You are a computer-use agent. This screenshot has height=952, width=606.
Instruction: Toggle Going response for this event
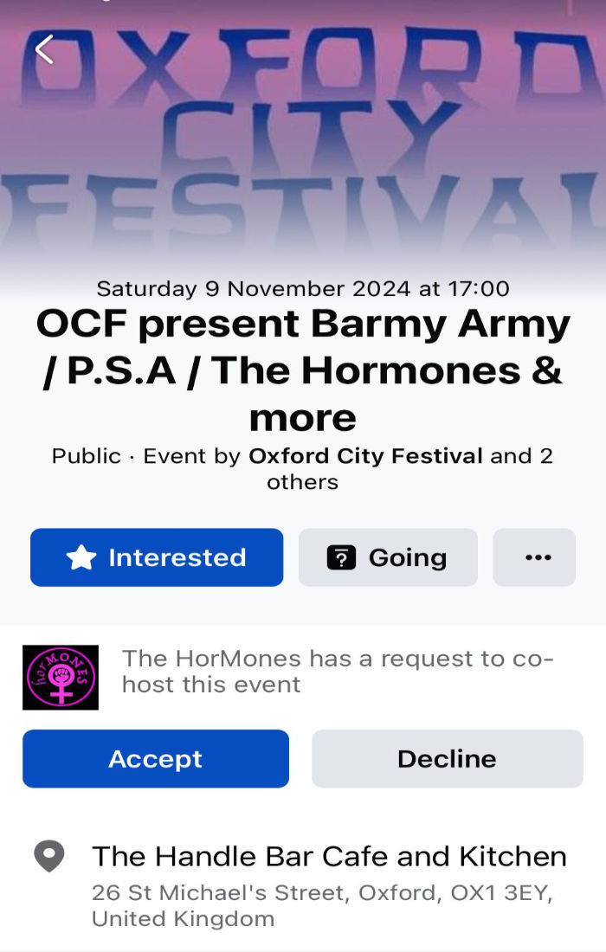388,557
